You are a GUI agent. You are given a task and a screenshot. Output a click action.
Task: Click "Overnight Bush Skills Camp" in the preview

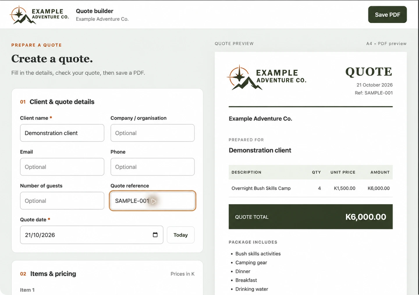click(x=261, y=188)
